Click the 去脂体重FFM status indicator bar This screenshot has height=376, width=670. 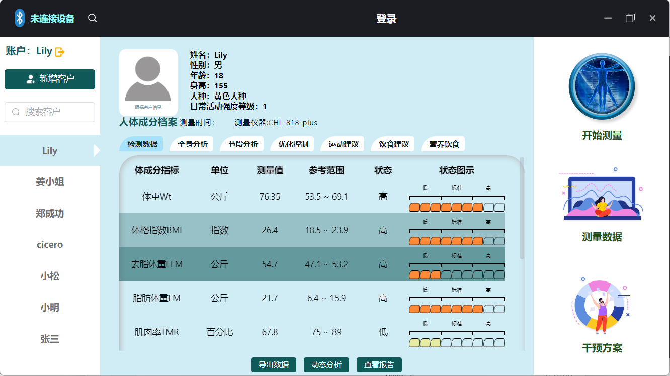point(457,275)
